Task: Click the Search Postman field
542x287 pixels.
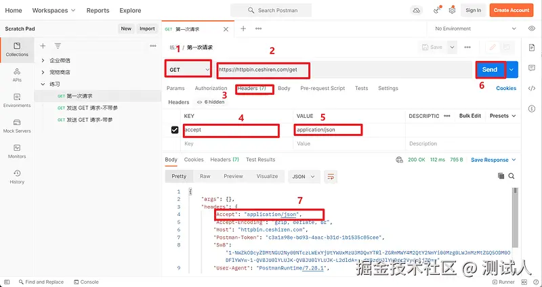Action: 271,10
